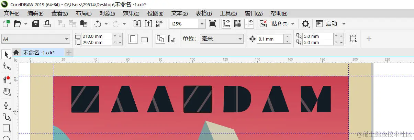
Task: Go to the Welcome screen home tab
Action: (x=16, y=53)
